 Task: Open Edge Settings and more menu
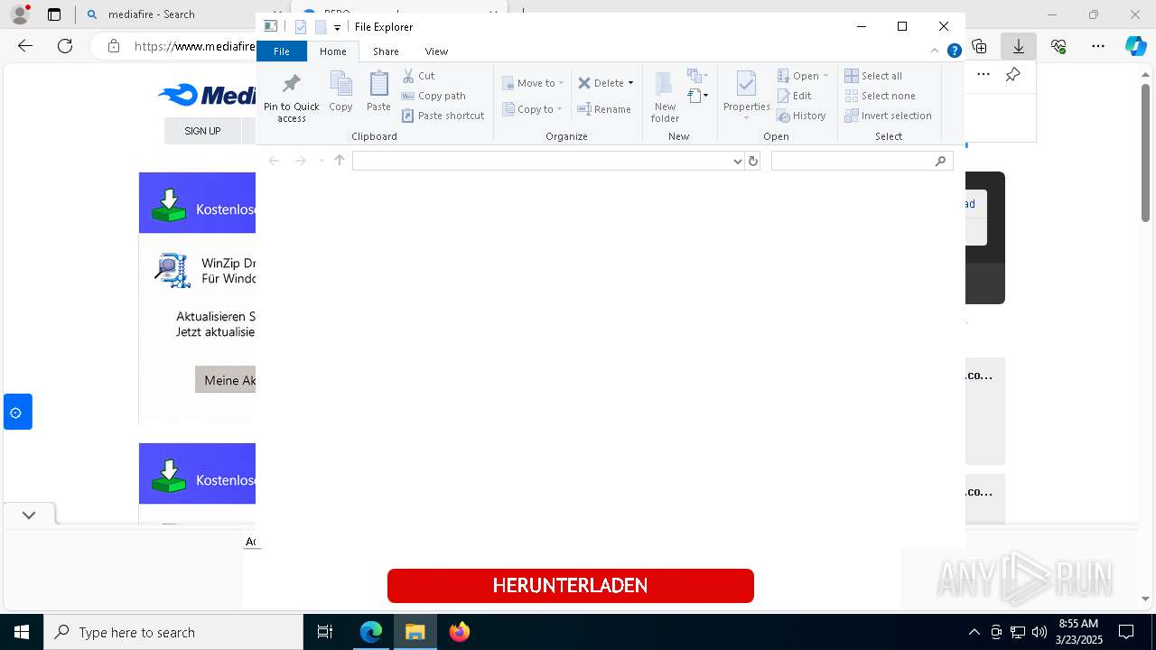1098,46
